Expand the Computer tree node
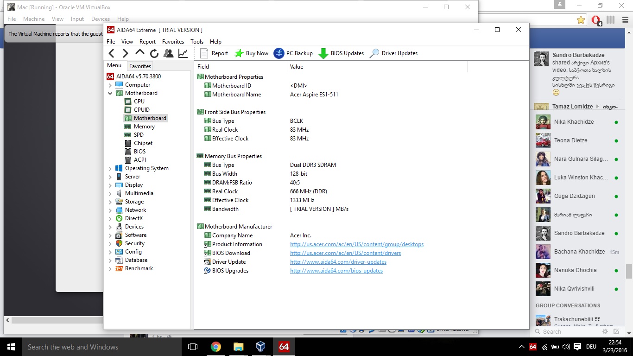 point(110,85)
